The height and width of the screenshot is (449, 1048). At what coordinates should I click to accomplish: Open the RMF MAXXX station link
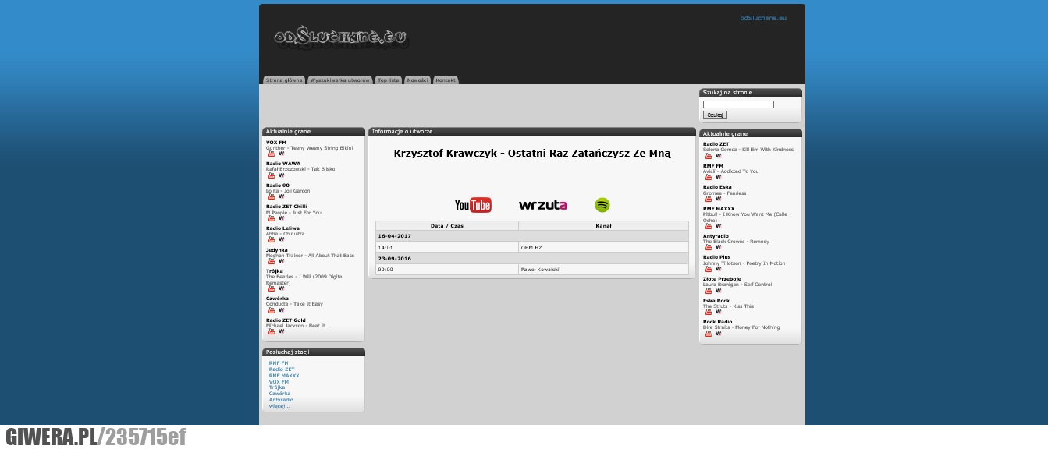pyautogui.click(x=284, y=376)
